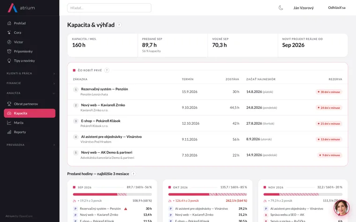Click the 14.8.2026 start date cell
This screenshot has width=356, height=222.
pyautogui.click(x=260, y=92)
